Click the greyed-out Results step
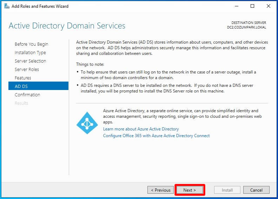The height and width of the screenshot is (199, 278). [21, 103]
